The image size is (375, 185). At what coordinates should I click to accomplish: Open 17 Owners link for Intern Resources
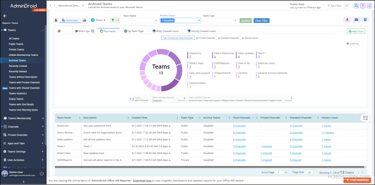click(328, 132)
